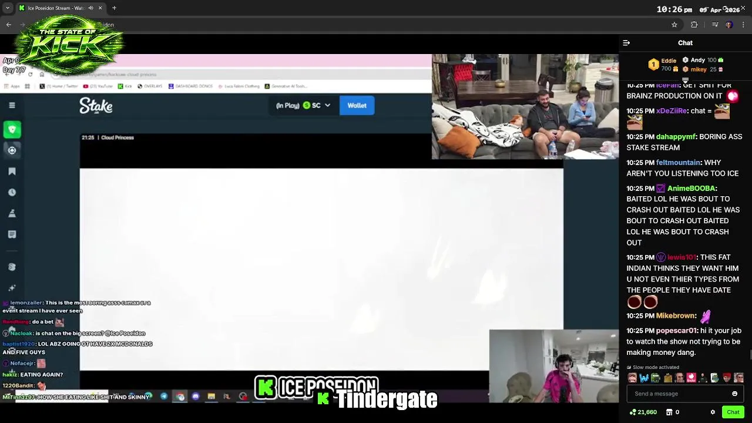Open chat settings gear icon
This screenshot has height=423, width=752.
713,412
